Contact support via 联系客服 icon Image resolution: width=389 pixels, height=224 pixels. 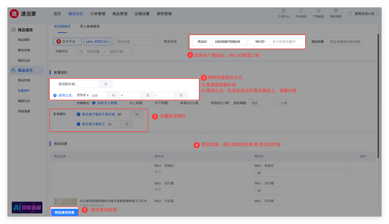tap(336, 11)
